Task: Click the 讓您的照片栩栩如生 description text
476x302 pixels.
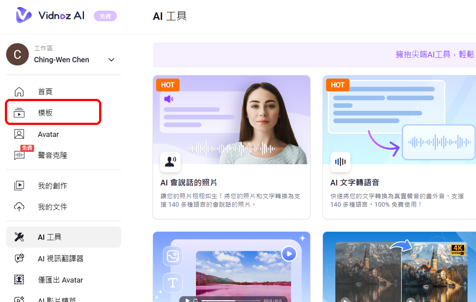Action: click(230, 200)
